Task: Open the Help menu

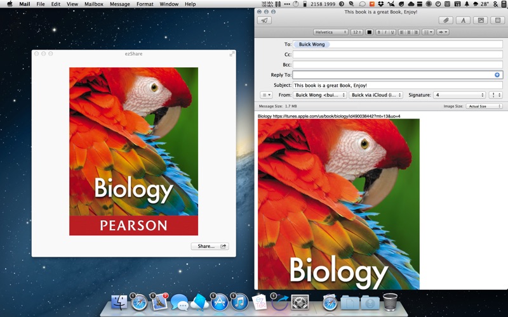Action: [190, 4]
